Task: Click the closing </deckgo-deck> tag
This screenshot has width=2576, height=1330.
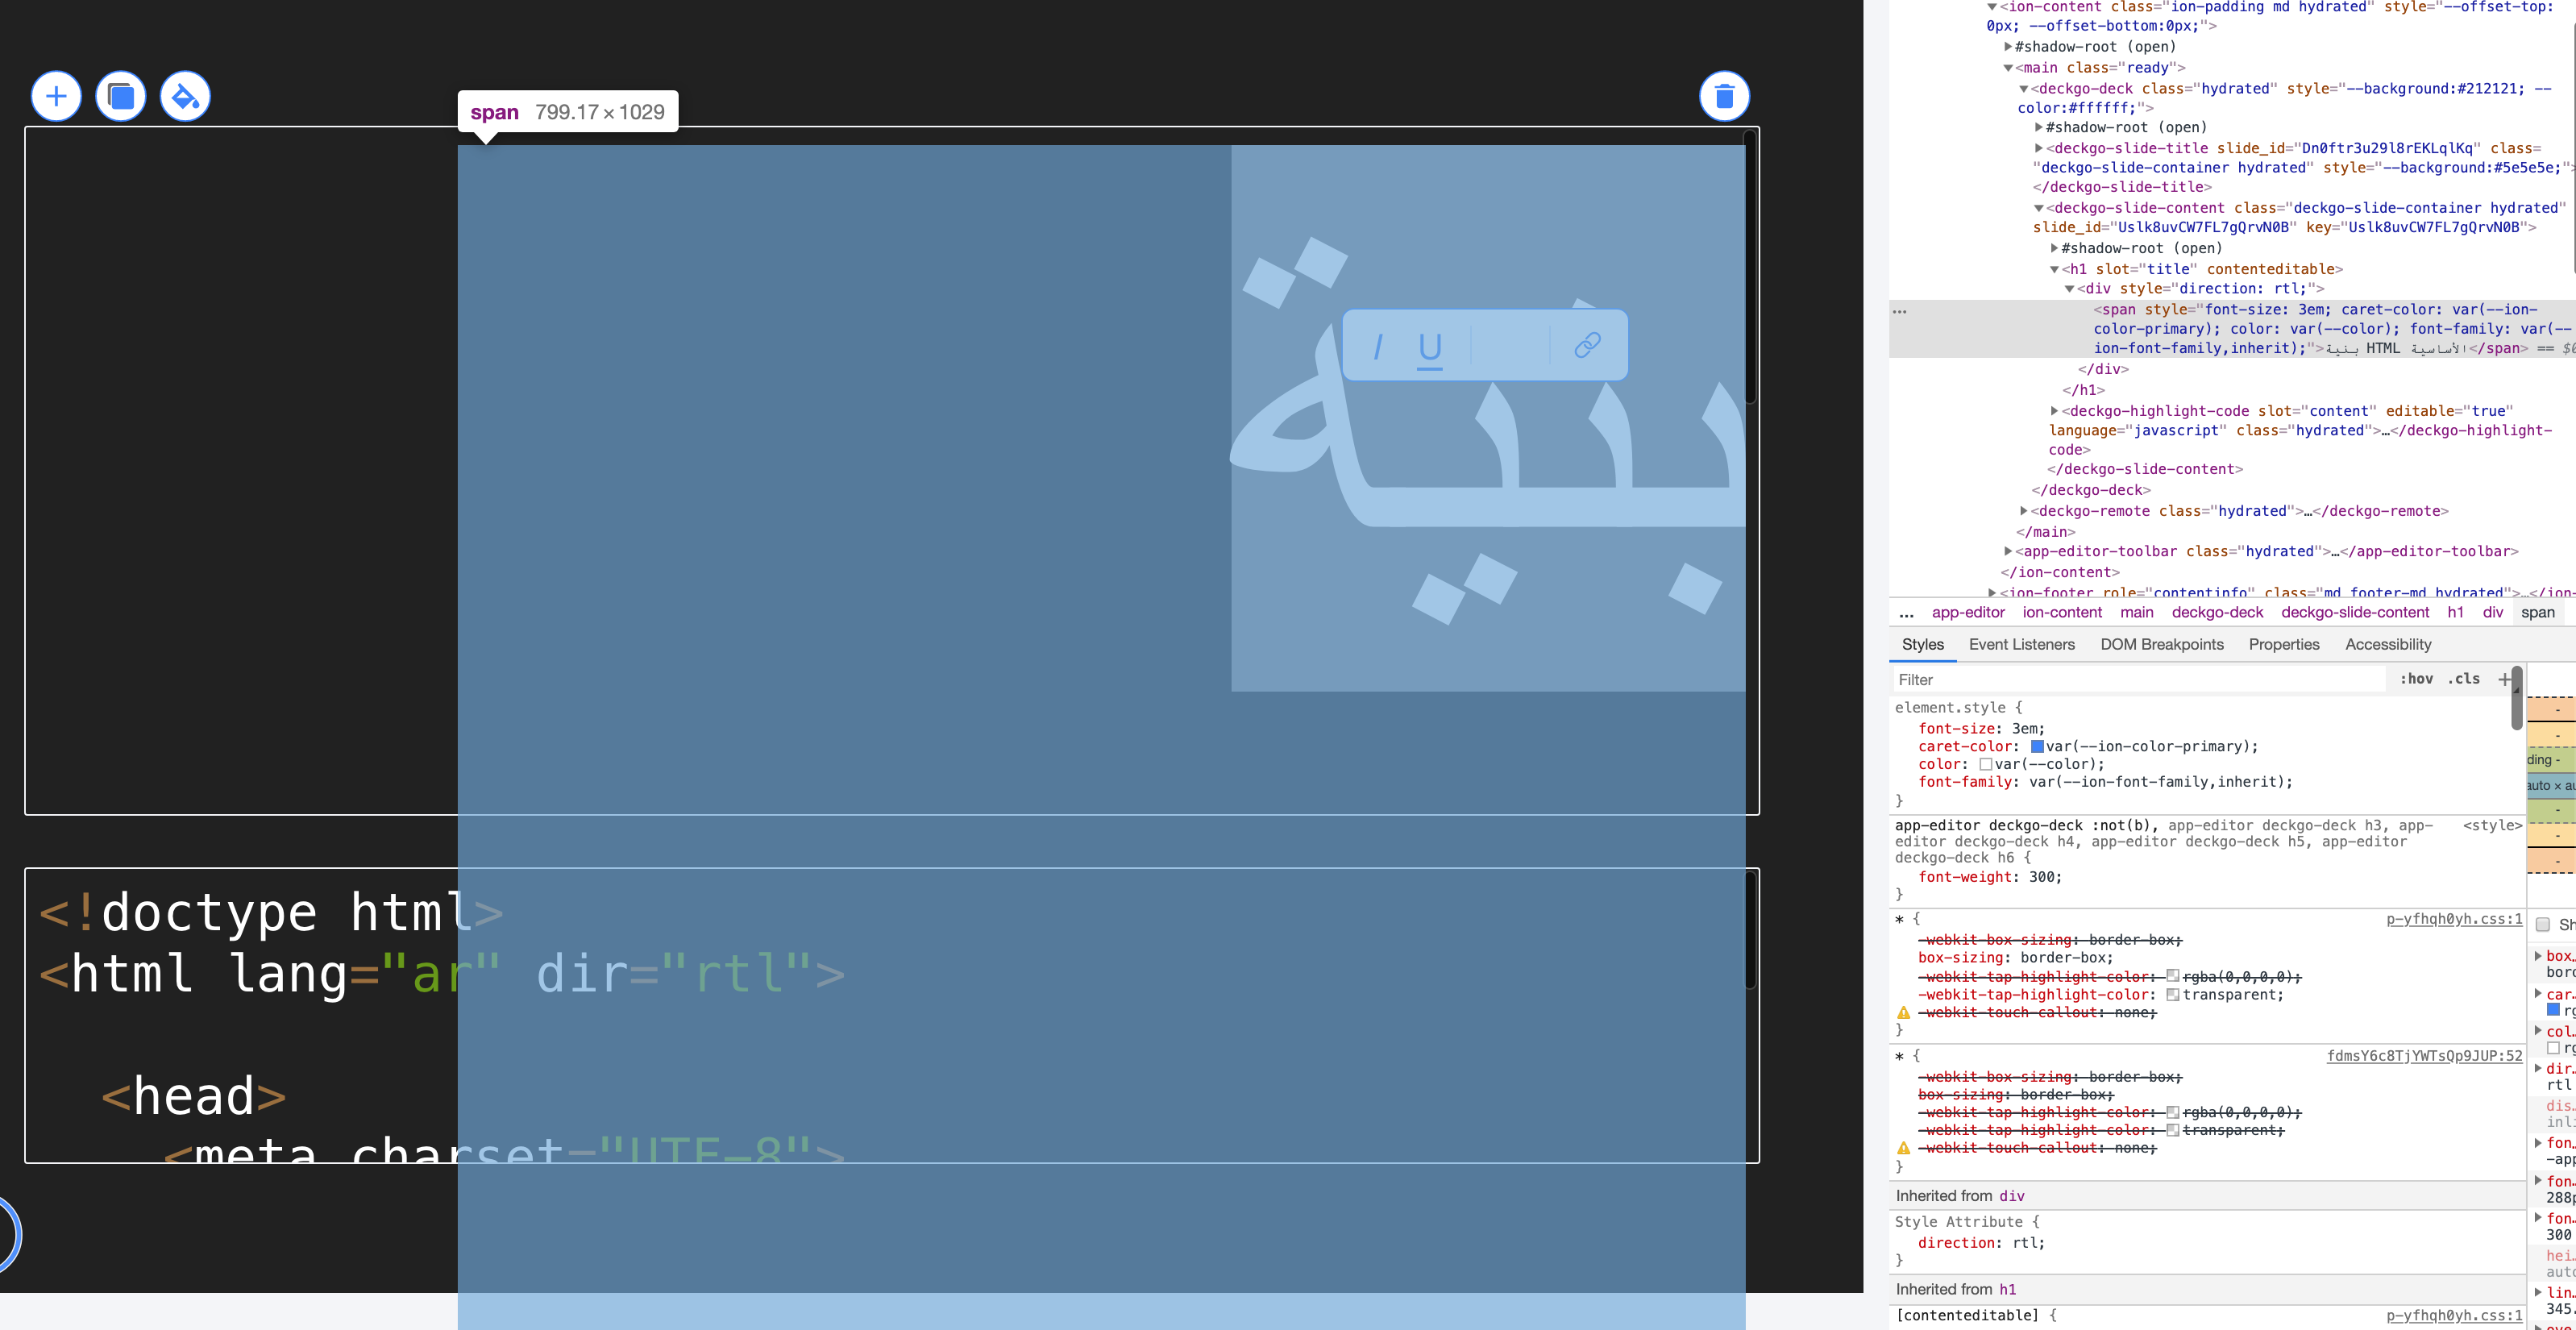Action: (x=2091, y=490)
